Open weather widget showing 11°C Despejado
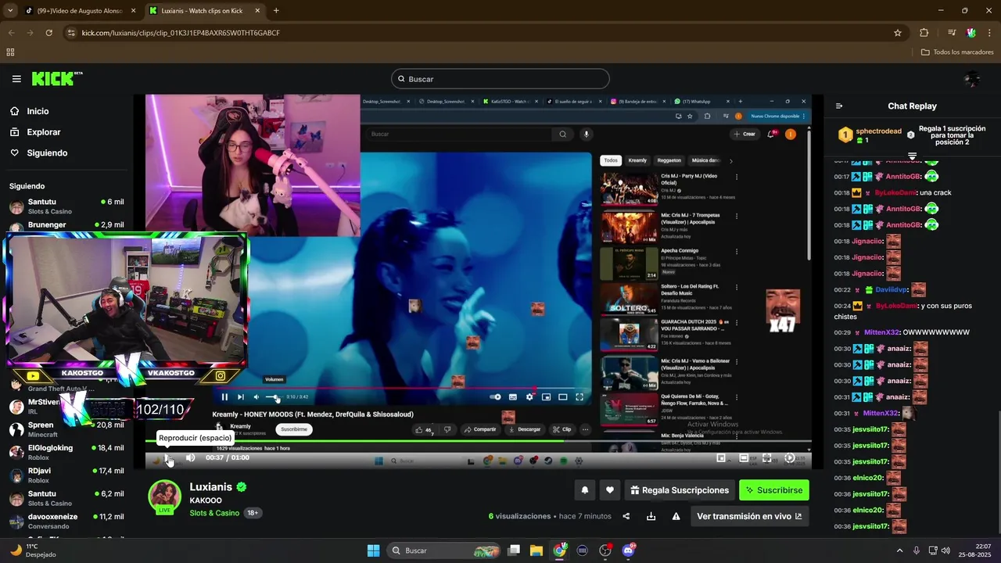Image resolution: width=1001 pixels, height=563 pixels. coord(33,550)
